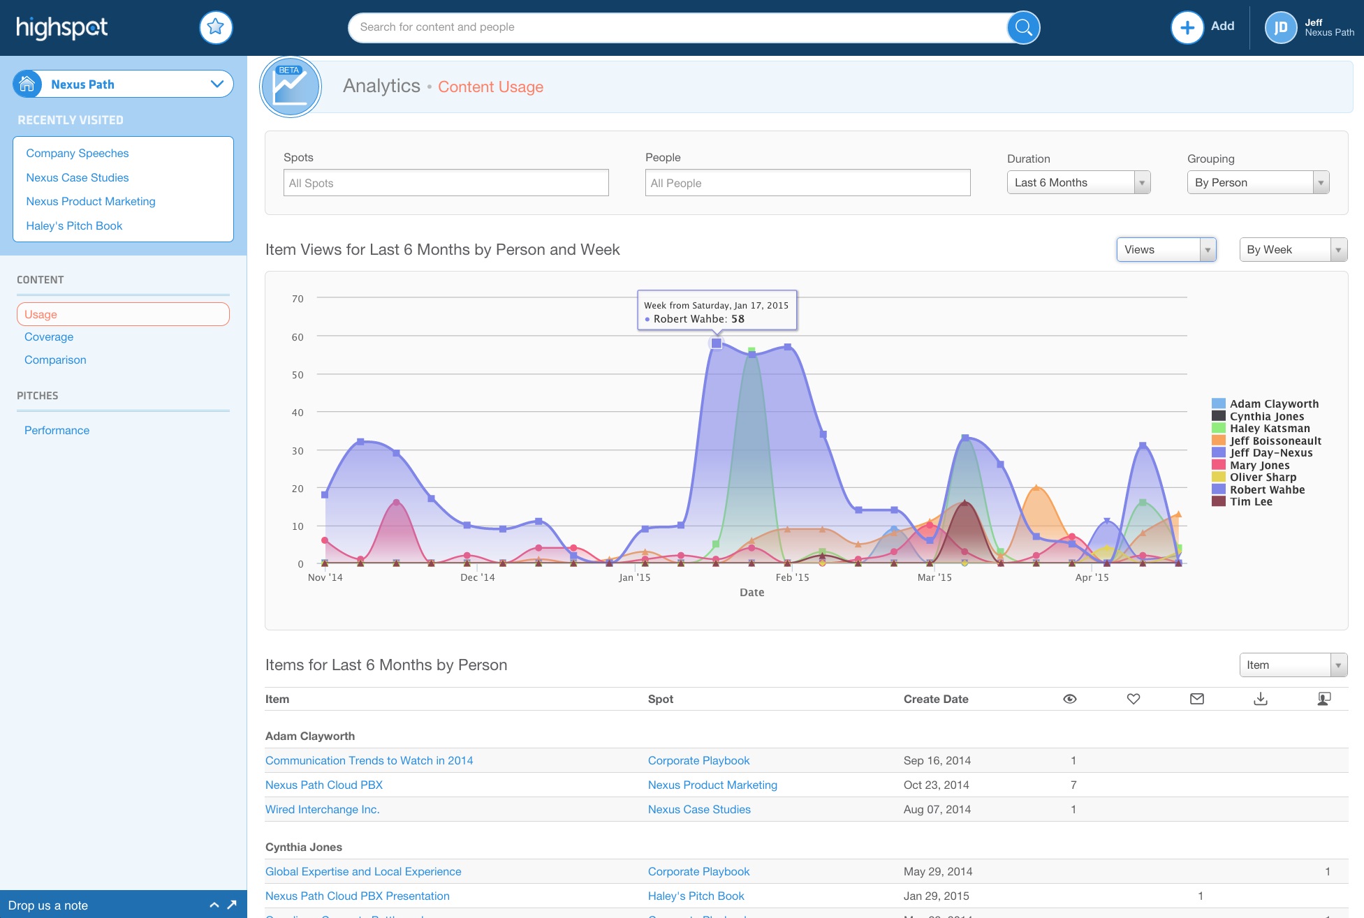Screen dimensions: 1364x918
Task: Click the plus Add icon
Action: pos(1187,27)
